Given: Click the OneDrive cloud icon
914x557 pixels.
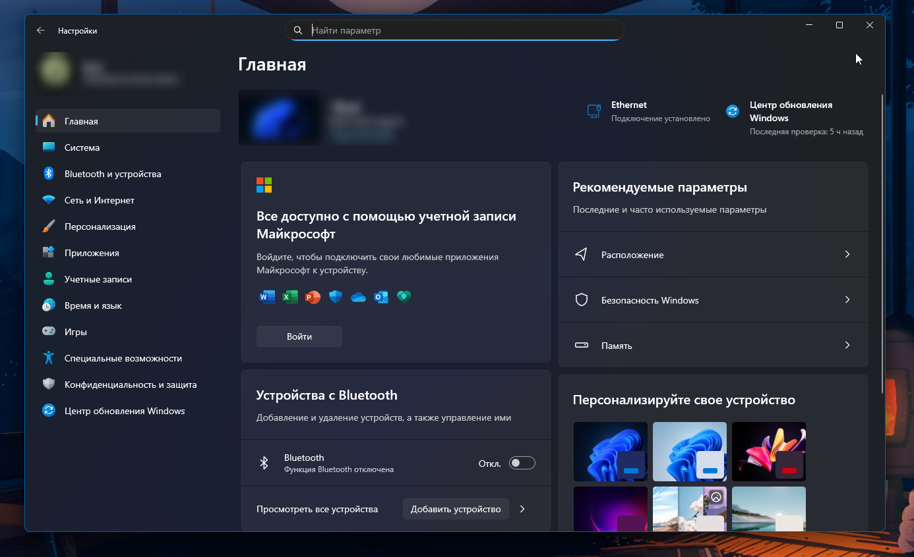Looking at the screenshot, I should pos(359,297).
